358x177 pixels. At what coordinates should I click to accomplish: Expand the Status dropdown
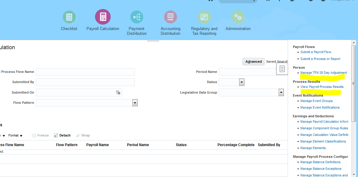click(242, 82)
